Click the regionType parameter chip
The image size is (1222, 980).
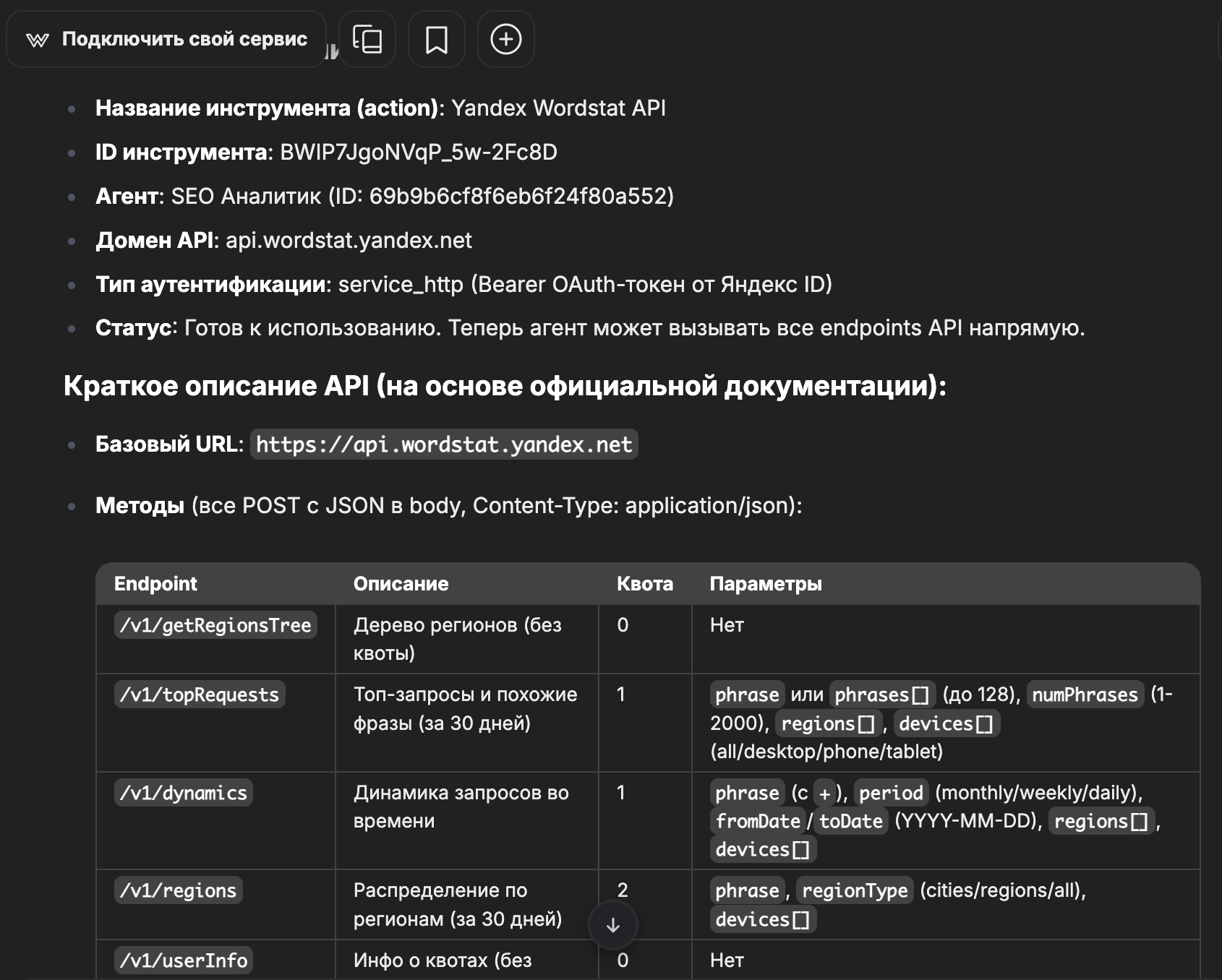855,890
